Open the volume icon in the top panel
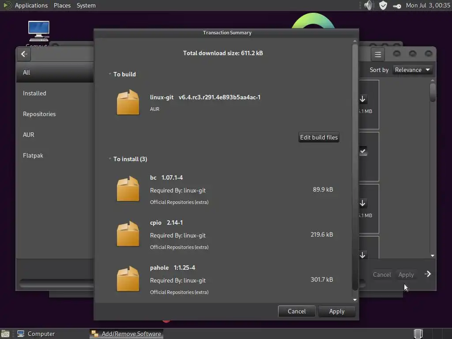This screenshot has height=339, width=452. point(369,5)
